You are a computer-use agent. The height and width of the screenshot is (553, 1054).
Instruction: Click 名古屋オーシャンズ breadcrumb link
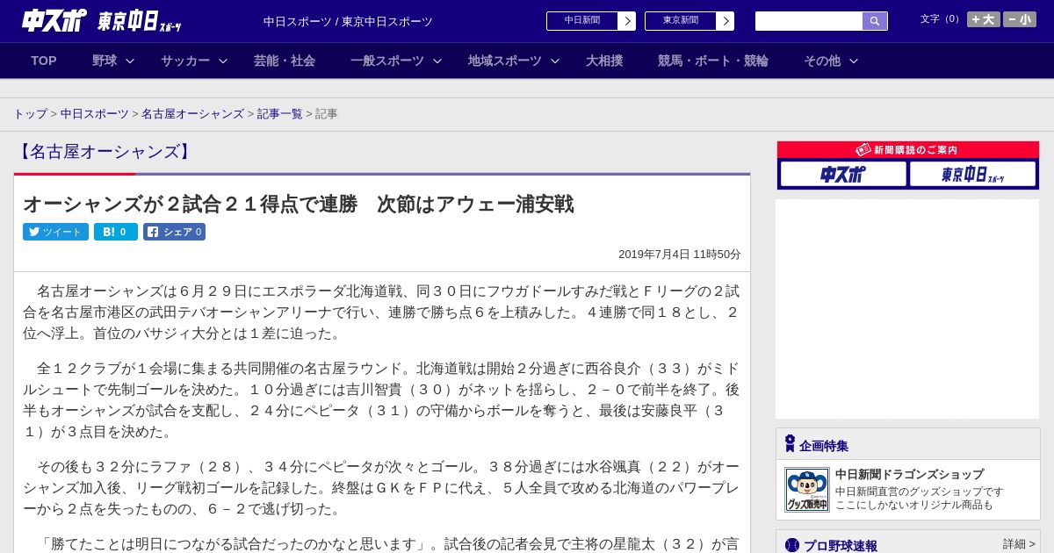coord(192,114)
